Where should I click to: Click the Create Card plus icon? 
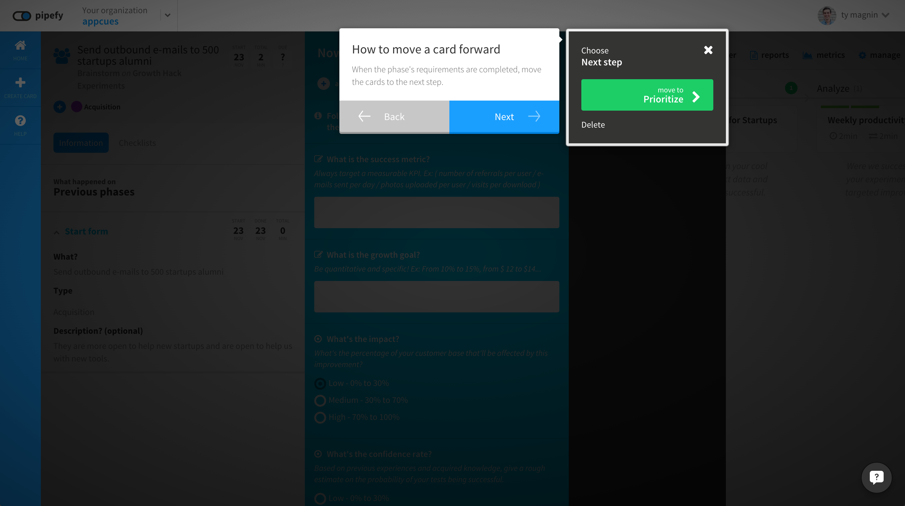[x=20, y=82]
